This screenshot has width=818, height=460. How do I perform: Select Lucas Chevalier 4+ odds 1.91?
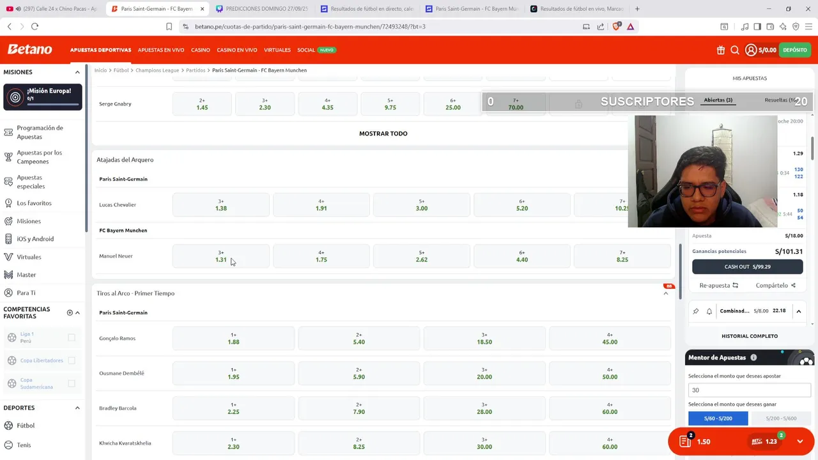click(x=321, y=205)
